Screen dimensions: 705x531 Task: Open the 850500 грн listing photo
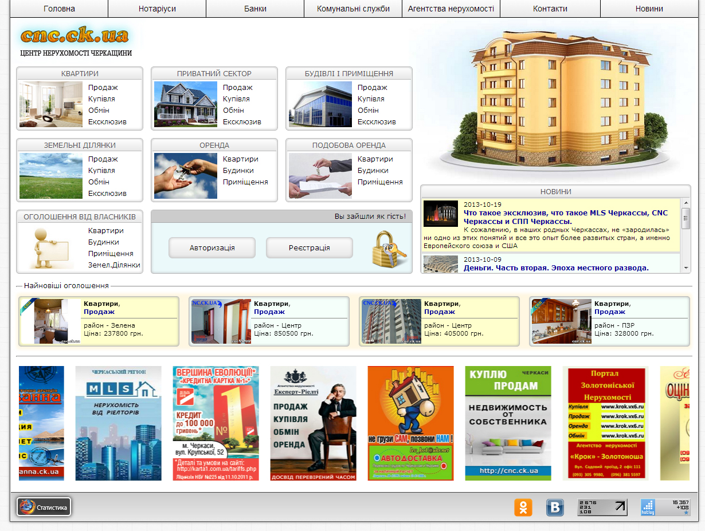pyautogui.click(x=221, y=321)
